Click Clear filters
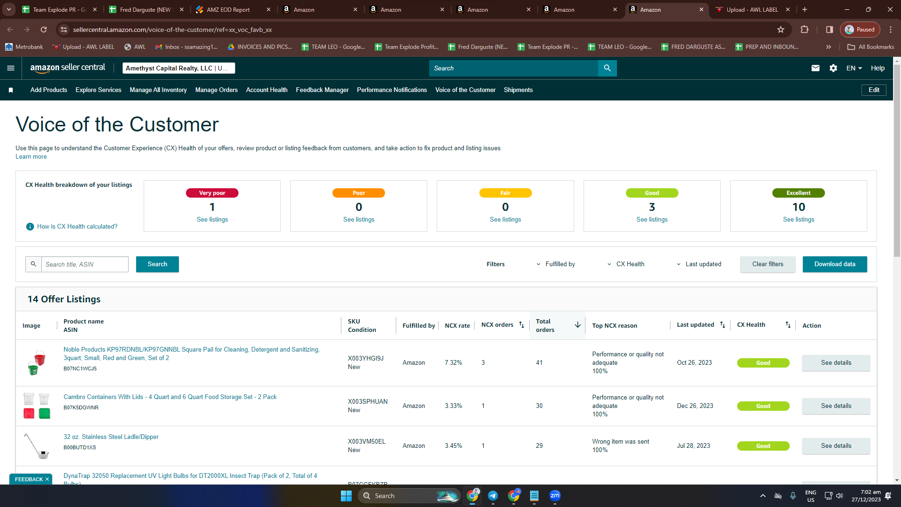 pos(768,264)
